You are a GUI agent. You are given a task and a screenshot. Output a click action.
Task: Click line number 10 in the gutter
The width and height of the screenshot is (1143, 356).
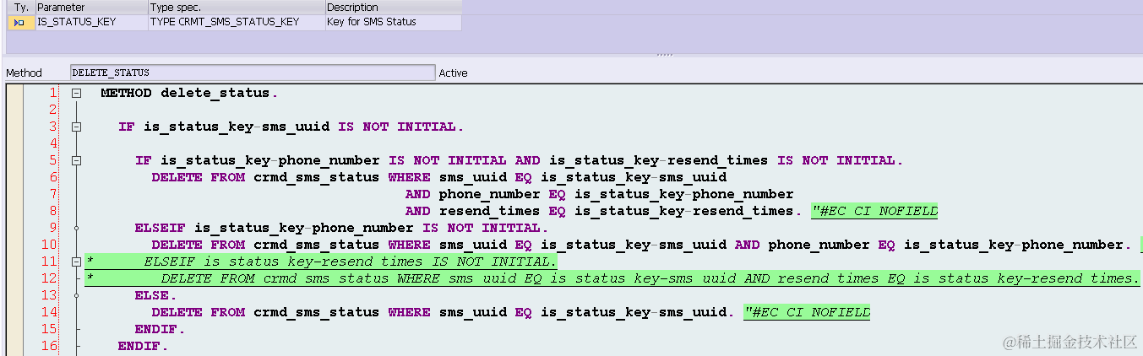49,245
